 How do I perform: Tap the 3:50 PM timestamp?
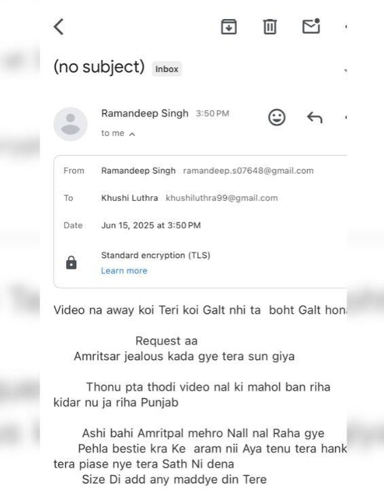tap(212, 114)
